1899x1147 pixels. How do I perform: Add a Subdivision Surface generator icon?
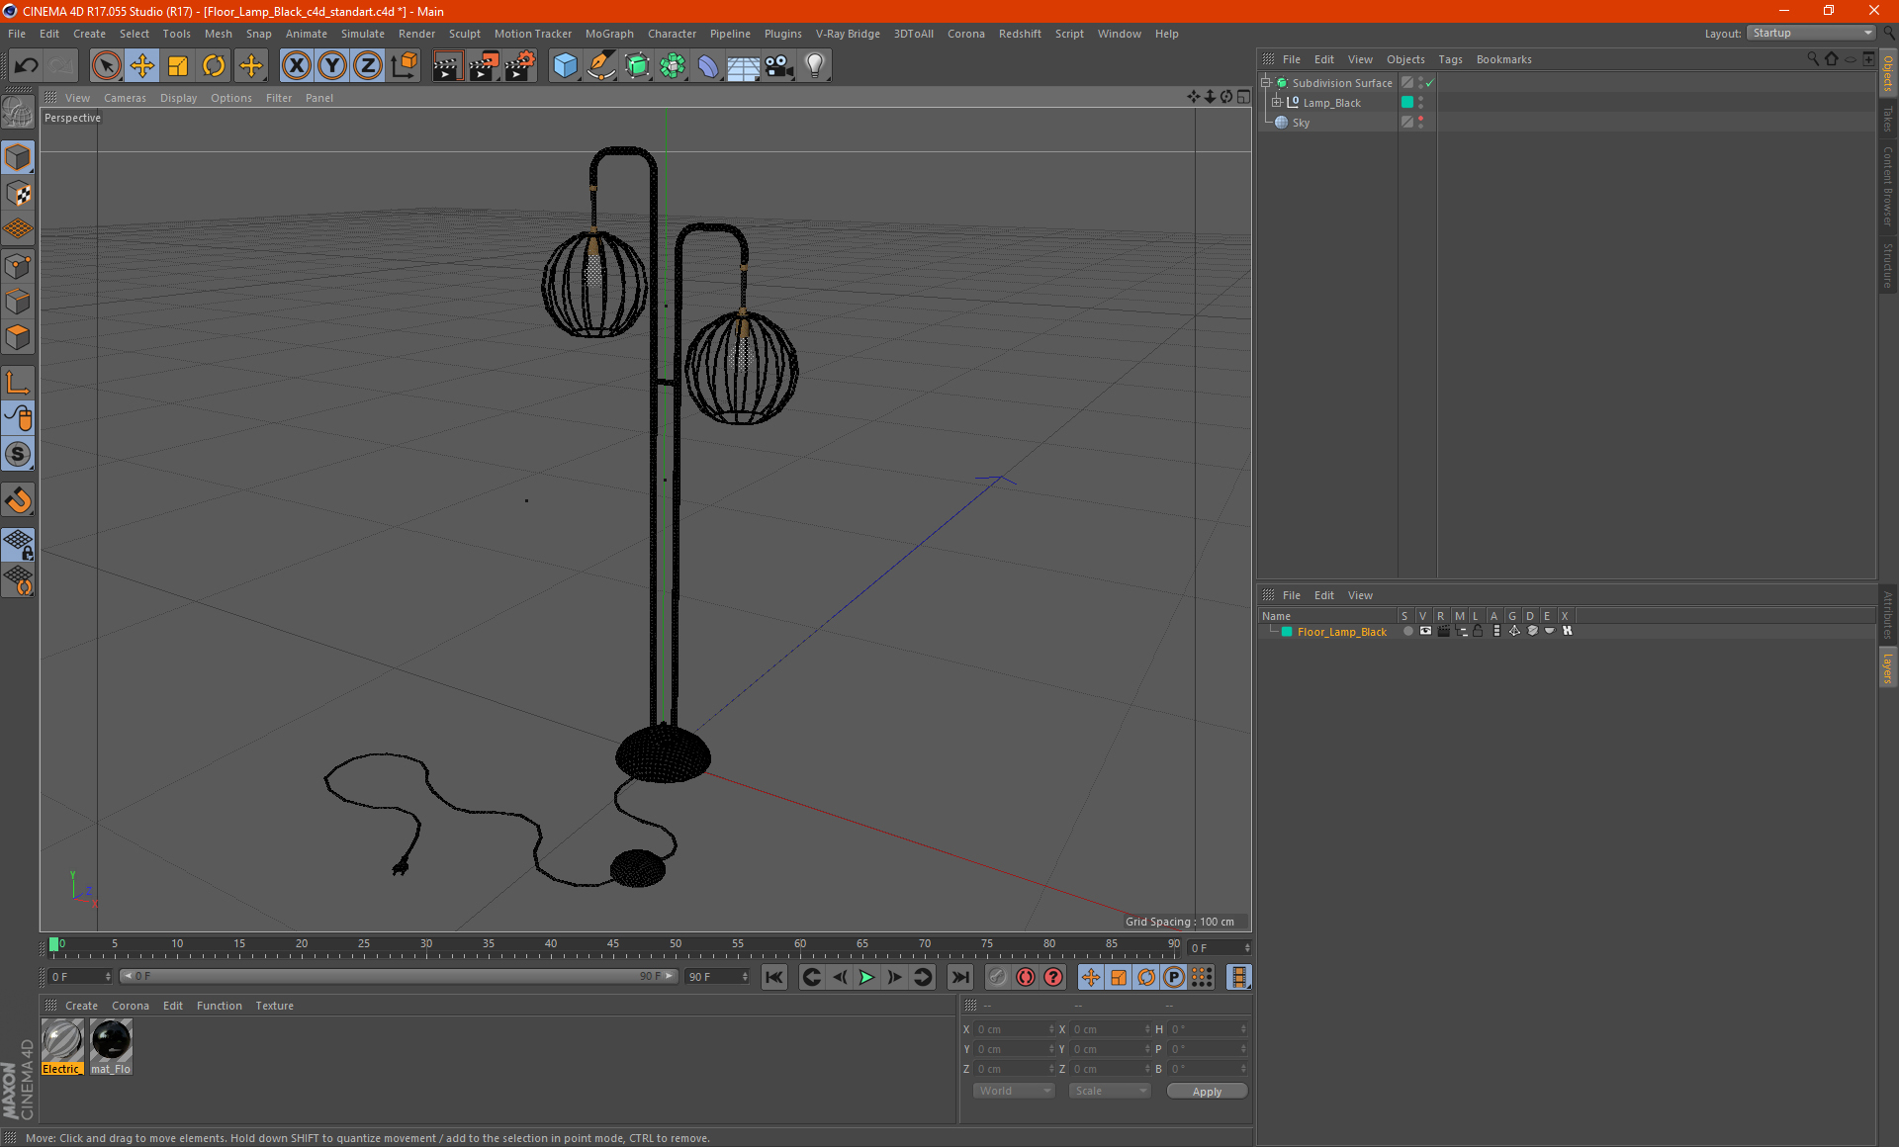pyautogui.click(x=637, y=66)
